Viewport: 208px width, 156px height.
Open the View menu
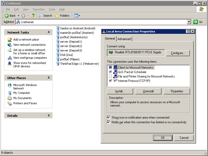[26, 9]
